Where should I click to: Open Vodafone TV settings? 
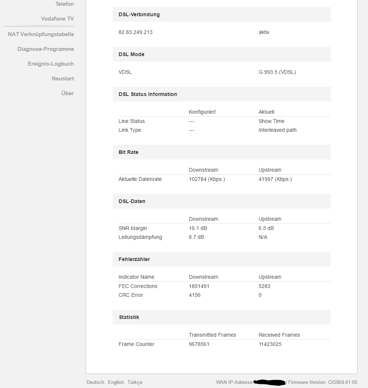pos(57,19)
